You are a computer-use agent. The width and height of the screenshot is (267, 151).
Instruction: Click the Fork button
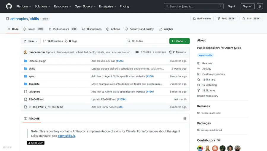point(226,18)
